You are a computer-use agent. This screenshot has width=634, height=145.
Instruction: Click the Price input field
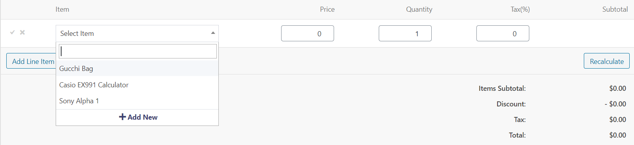click(307, 34)
